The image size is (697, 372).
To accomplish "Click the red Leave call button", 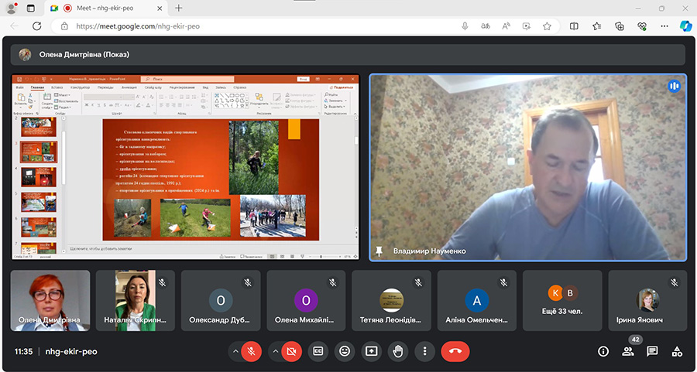I will coord(455,351).
